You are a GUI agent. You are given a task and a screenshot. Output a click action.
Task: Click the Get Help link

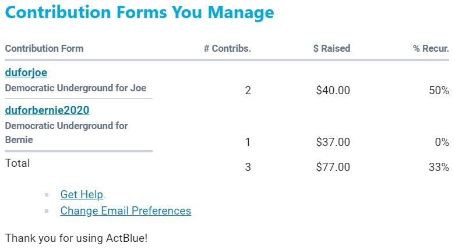coord(82,195)
